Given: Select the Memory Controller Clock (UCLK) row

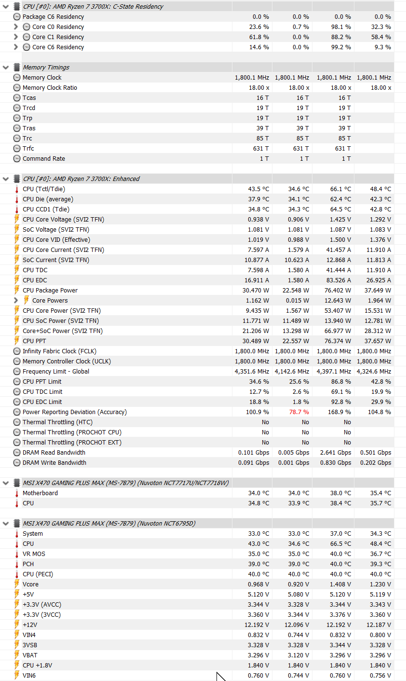Looking at the screenshot, I should pyautogui.click(x=197, y=361).
